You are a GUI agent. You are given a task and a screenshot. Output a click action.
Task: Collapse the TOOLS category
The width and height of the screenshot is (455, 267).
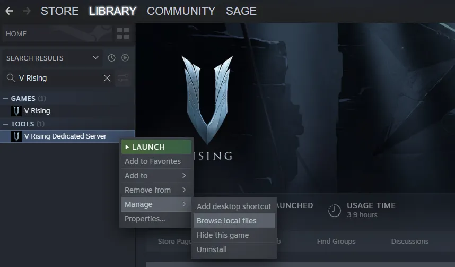click(6, 124)
